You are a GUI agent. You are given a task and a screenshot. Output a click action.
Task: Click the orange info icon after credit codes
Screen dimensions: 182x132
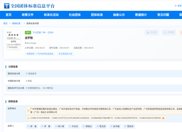point(163,118)
